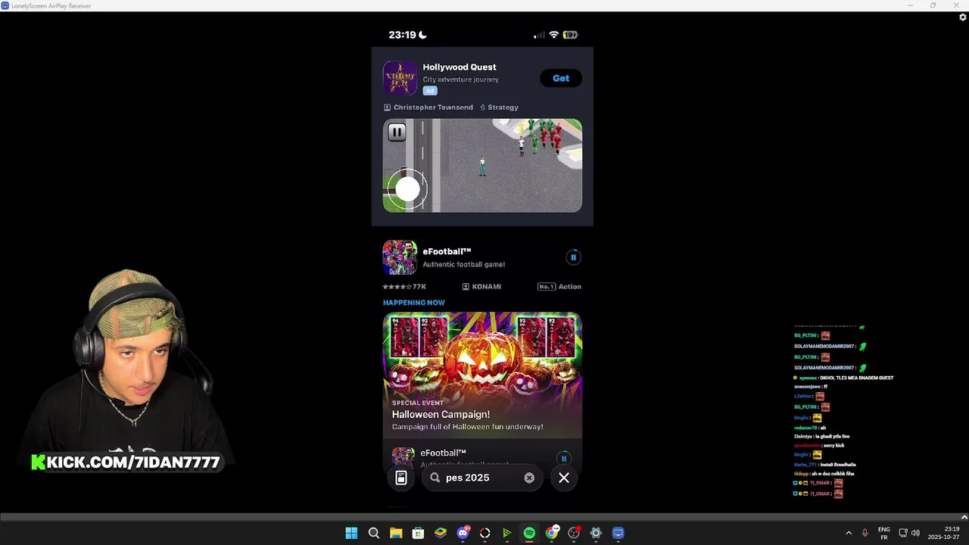Viewport: 969px width, 545px height.
Task: Clear the pes 2025 search text
Action: pyautogui.click(x=529, y=478)
